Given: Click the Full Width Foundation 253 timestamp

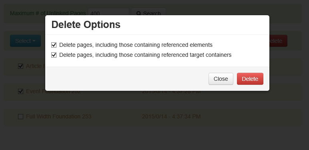Looking at the screenshot, I should (171, 116).
